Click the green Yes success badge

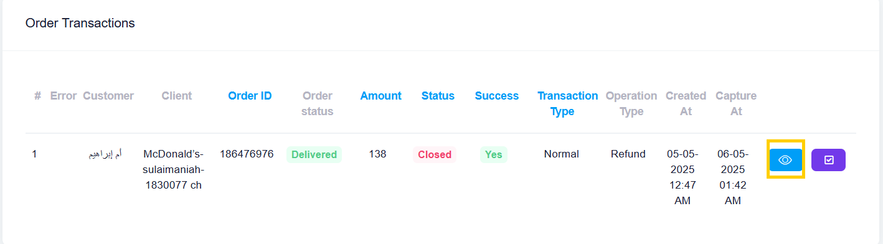(493, 155)
